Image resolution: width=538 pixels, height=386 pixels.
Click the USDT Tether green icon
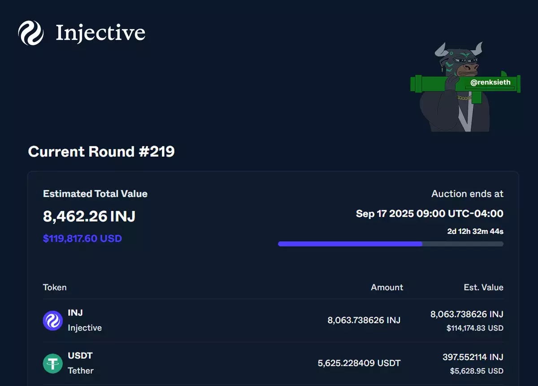tap(52, 364)
